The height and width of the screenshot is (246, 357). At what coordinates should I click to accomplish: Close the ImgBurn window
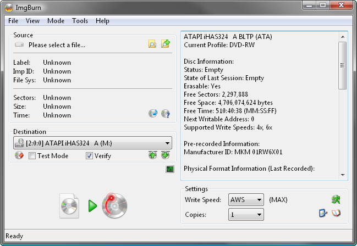point(341,5)
